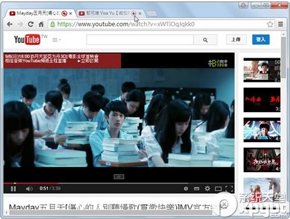This screenshot has height=219, width=290.
Task: Open the third suggested video thumbnail
Action: 262,130
